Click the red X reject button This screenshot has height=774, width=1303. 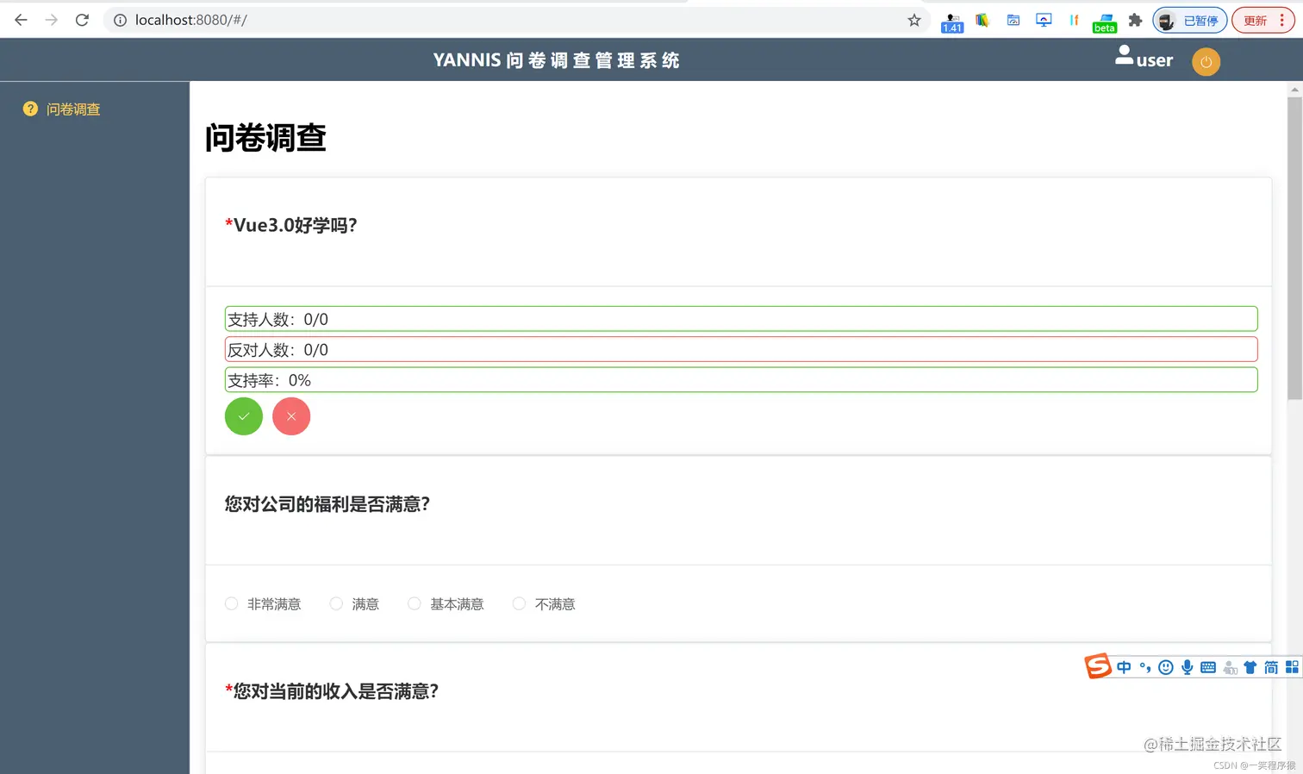point(291,416)
